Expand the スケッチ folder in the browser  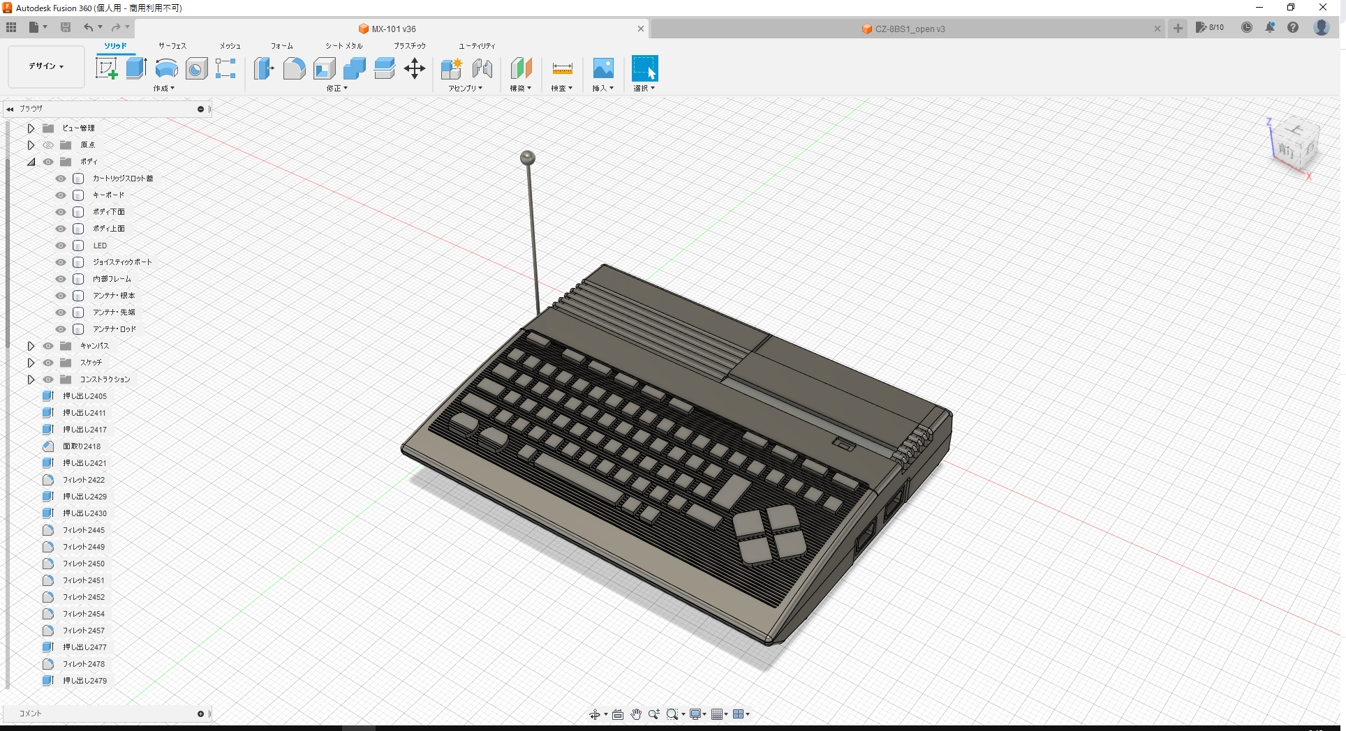pos(31,362)
